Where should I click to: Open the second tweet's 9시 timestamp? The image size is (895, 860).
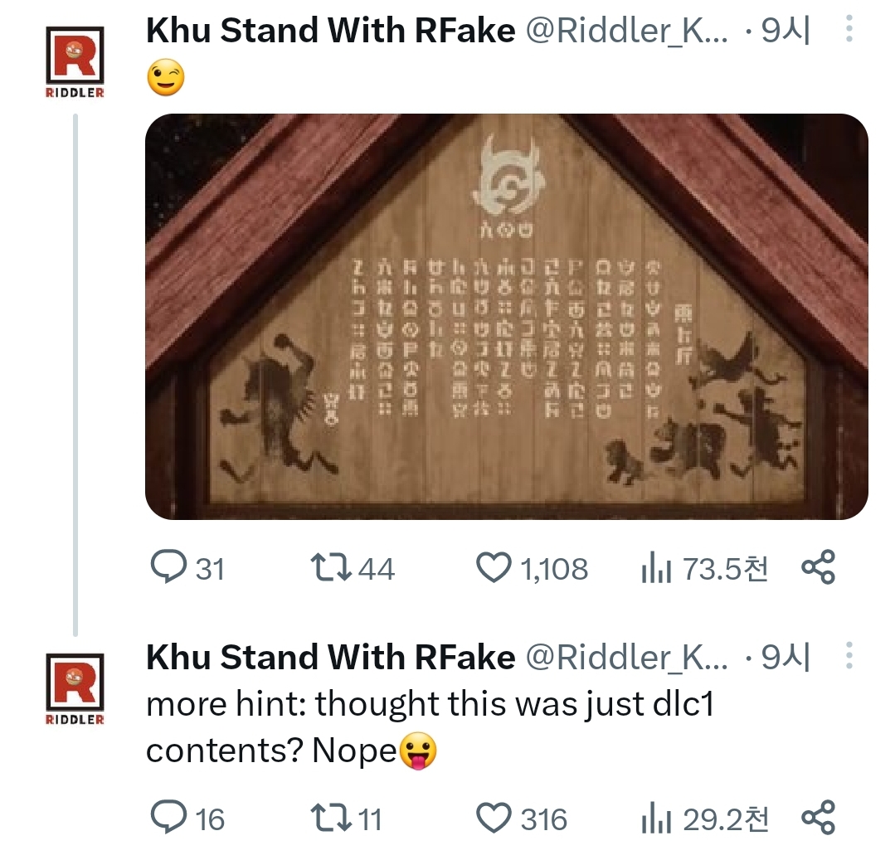[x=786, y=657]
